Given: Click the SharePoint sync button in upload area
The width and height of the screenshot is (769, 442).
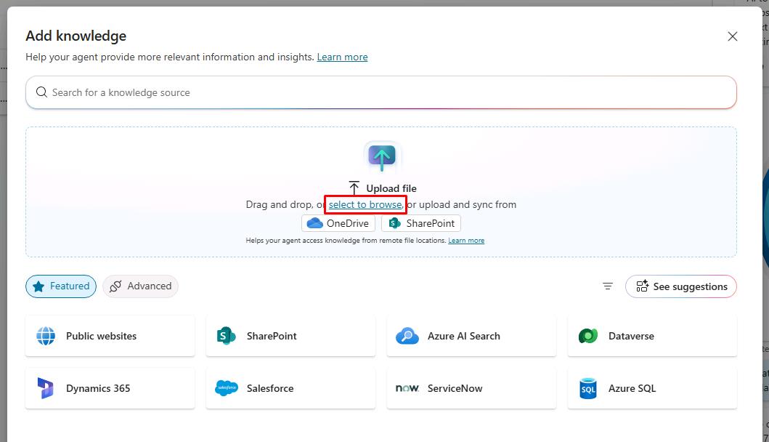Looking at the screenshot, I should [421, 223].
